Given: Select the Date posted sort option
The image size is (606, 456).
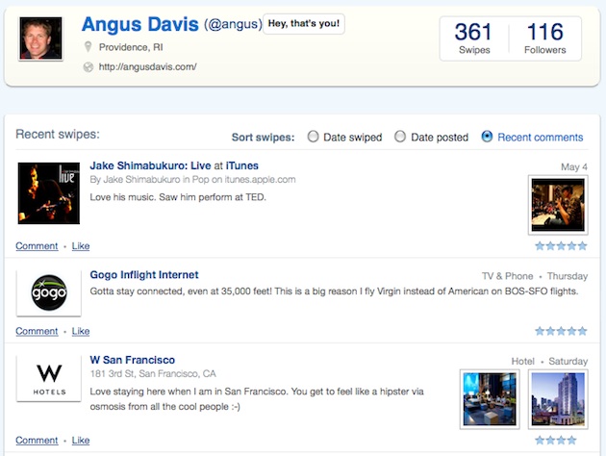Looking at the screenshot, I should [431, 138].
